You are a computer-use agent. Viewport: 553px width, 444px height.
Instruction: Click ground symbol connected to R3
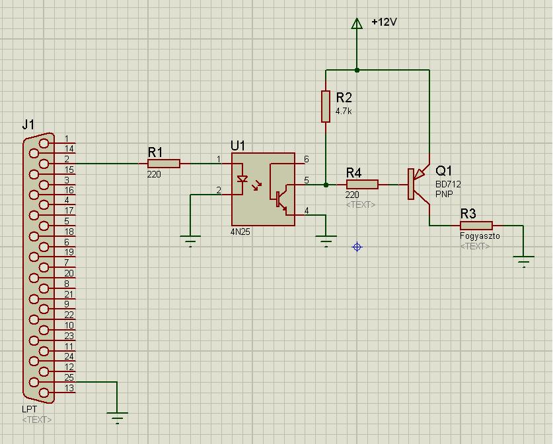pyautogui.click(x=524, y=262)
